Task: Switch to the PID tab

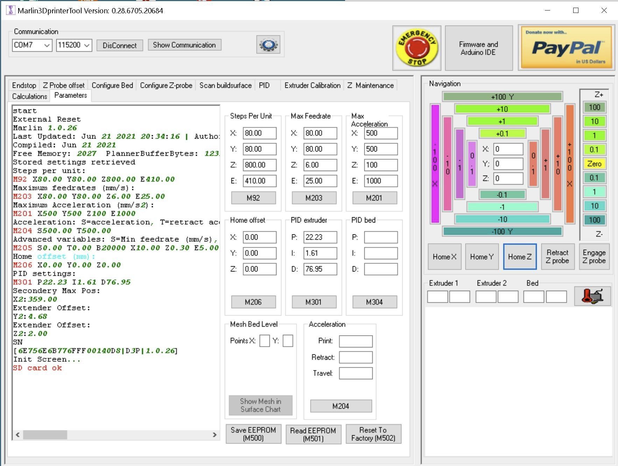Action: click(x=264, y=85)
